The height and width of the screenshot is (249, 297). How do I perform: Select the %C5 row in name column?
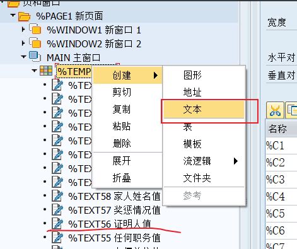(x=282, y=214)
